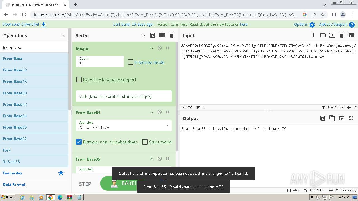
Task: Open Edge from the taskbar
Action: click(60, 197)
